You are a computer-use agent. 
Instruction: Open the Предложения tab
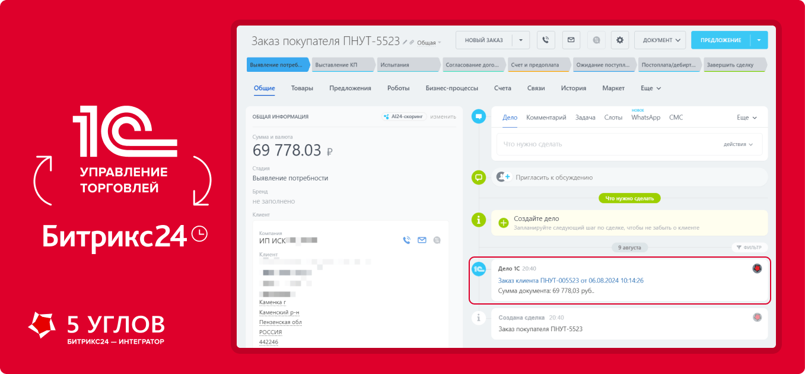click(350, 88)
